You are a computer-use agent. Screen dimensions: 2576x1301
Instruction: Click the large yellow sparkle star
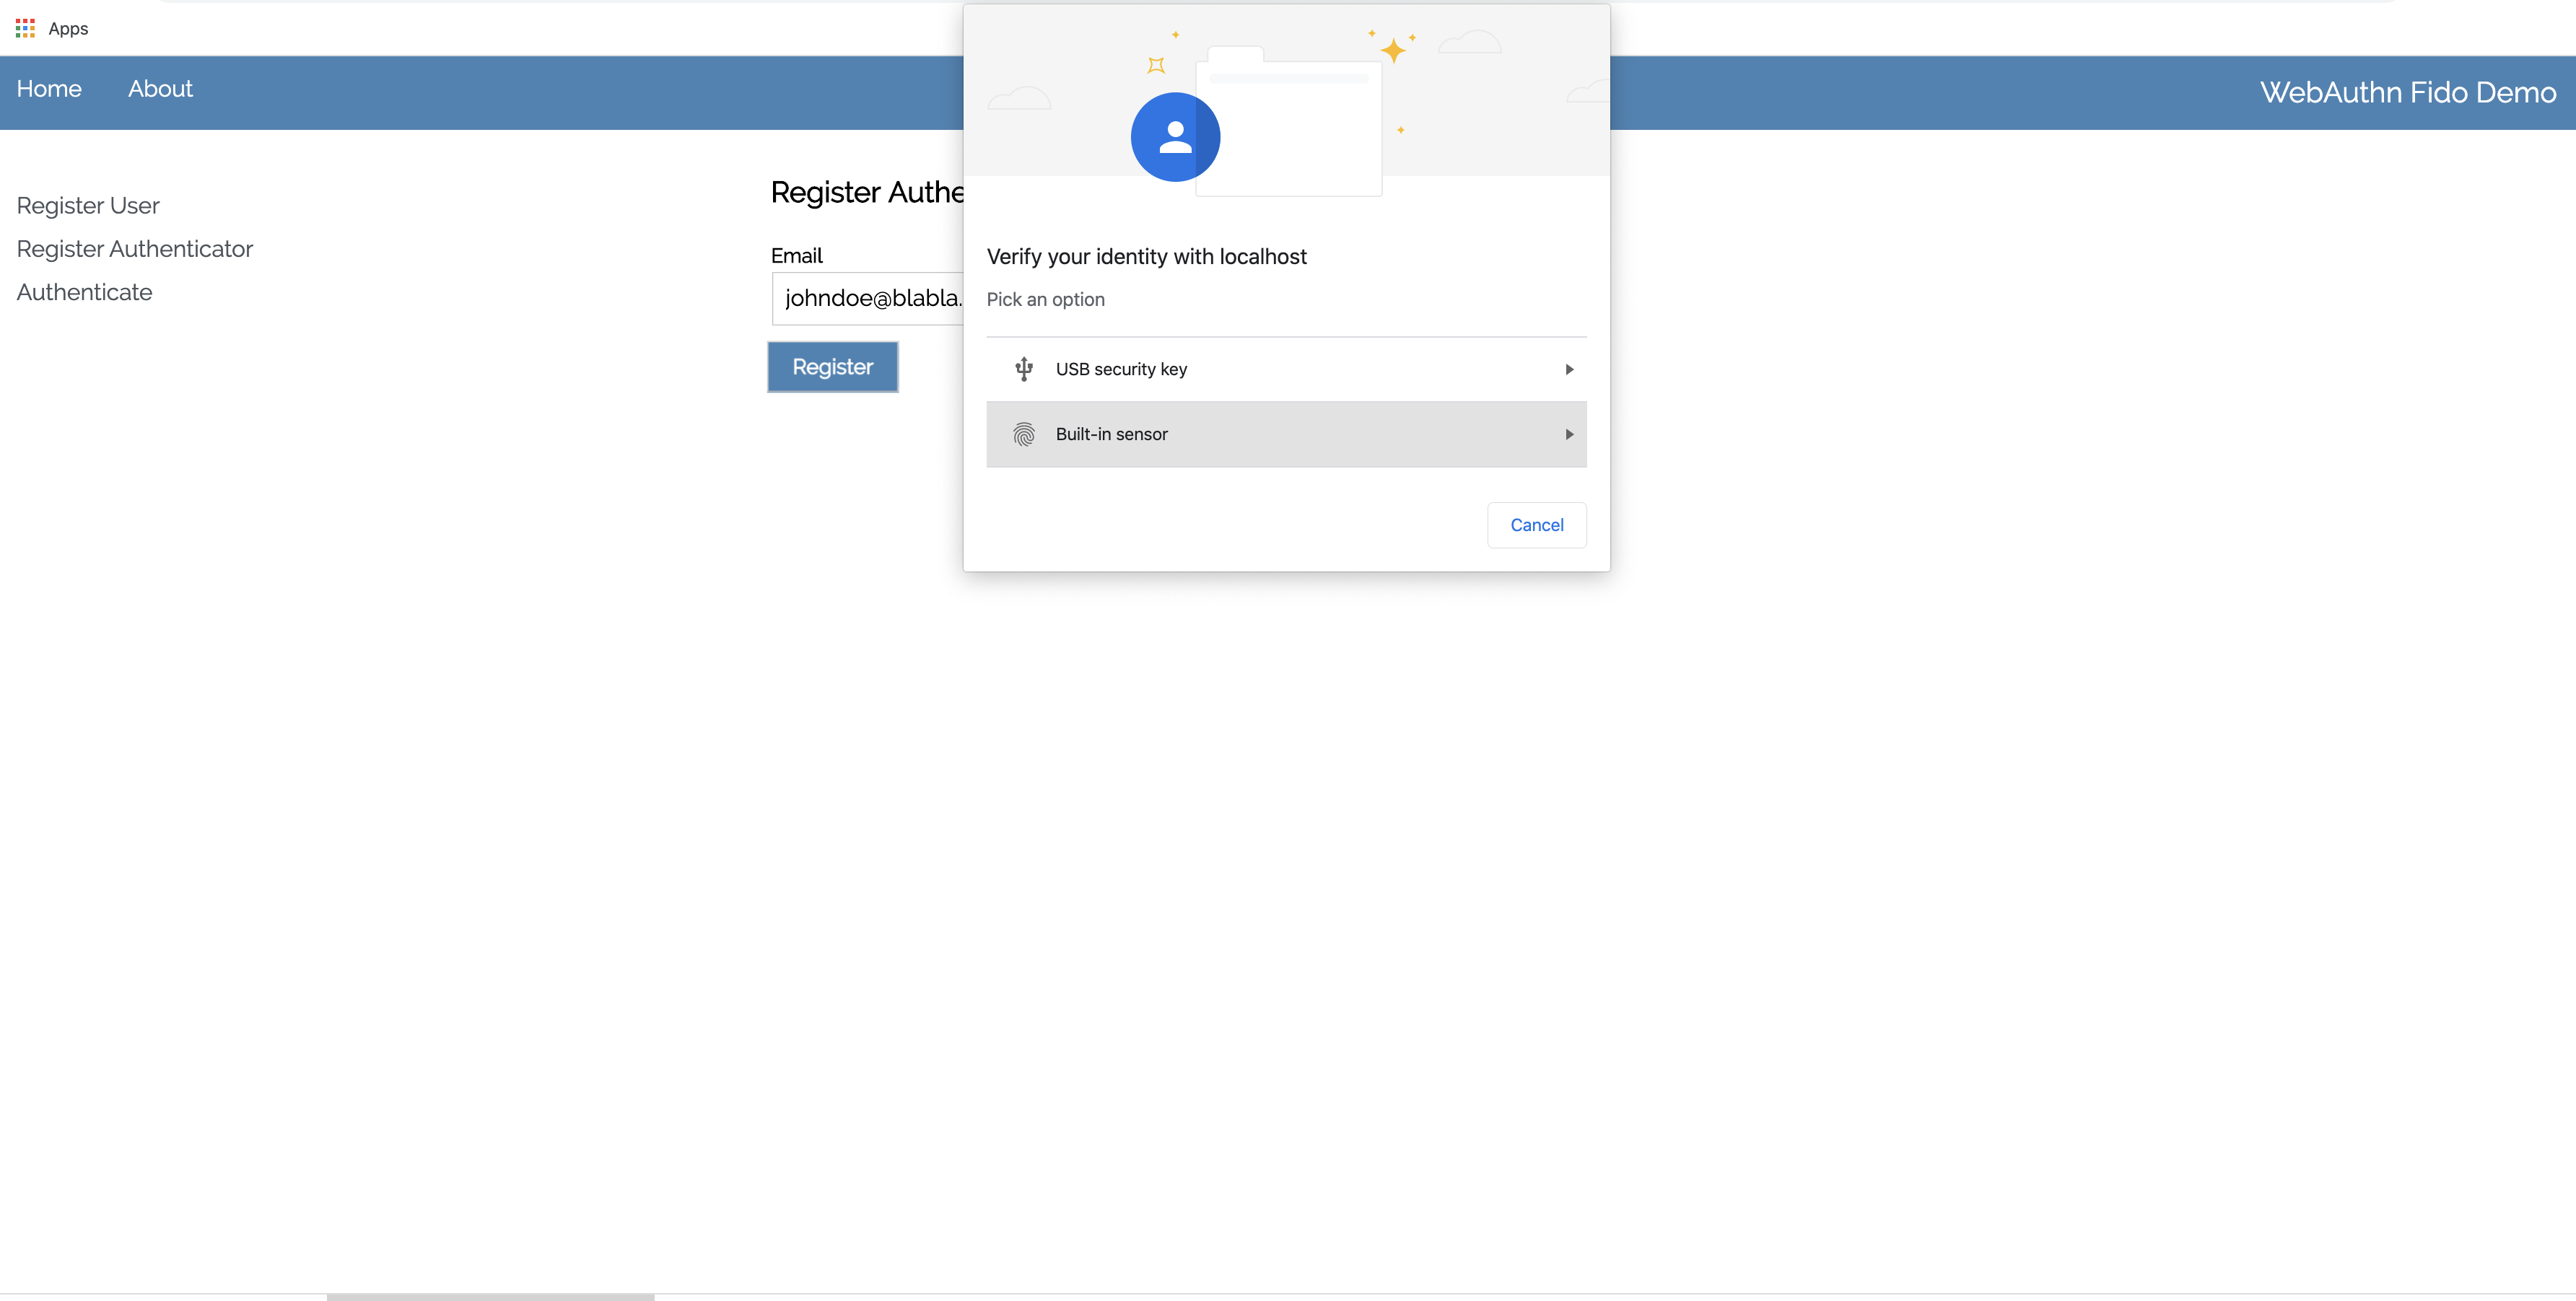[1392, 50]
